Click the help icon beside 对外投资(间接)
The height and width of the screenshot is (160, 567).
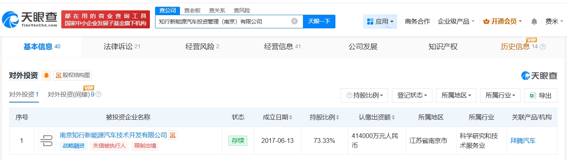click(x=99, y=95)
